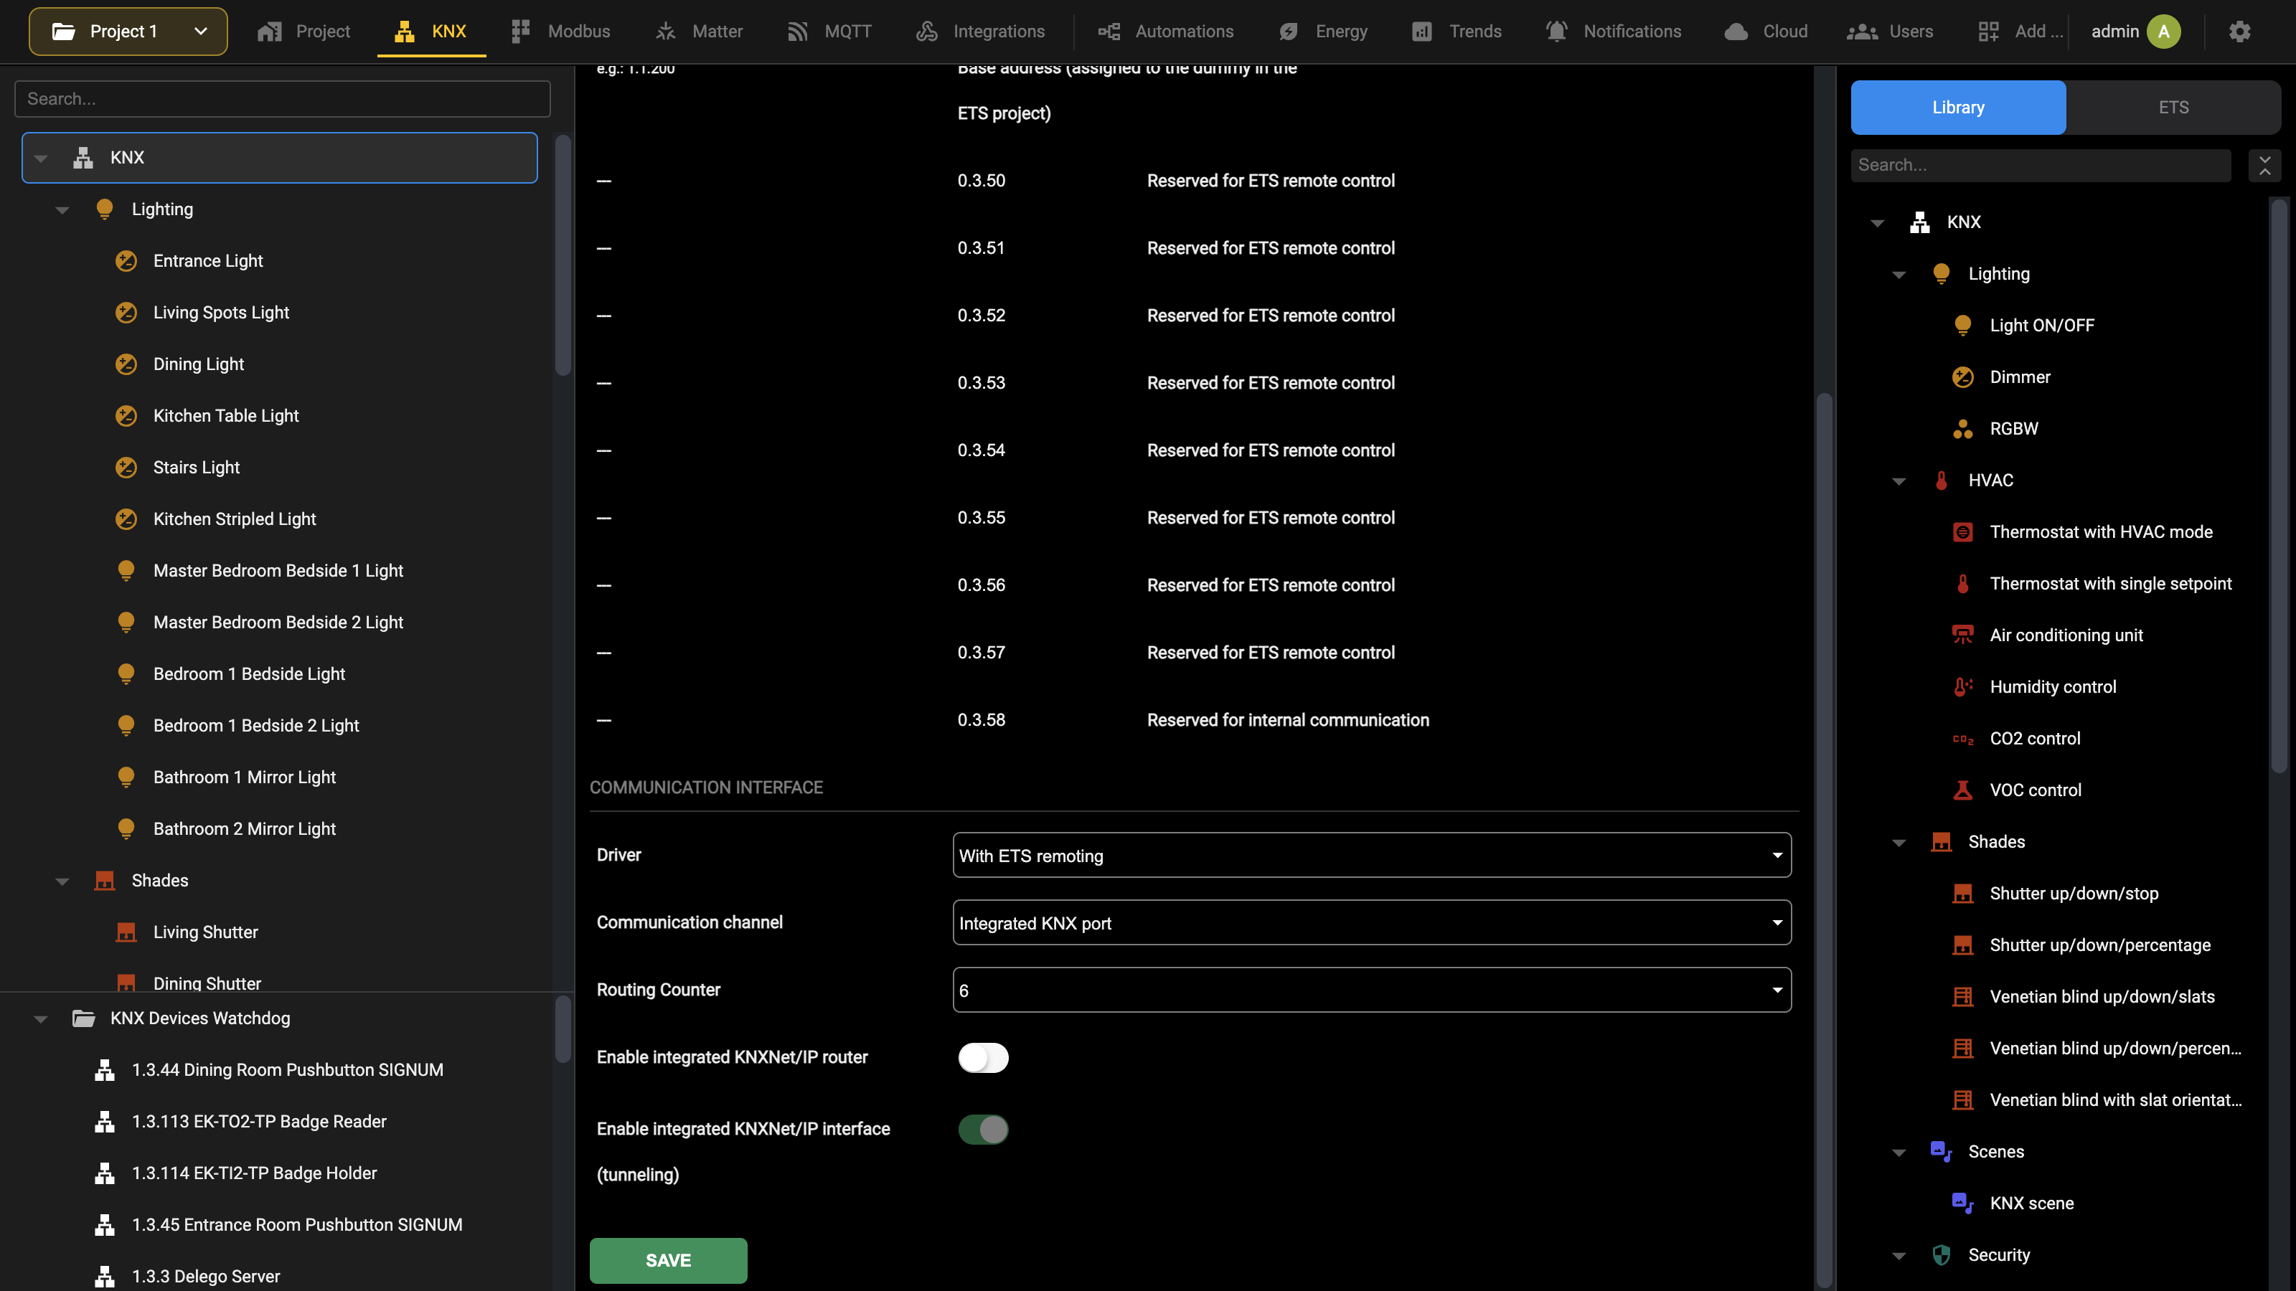
Task: Click Entrance Light dimmer icon
Action: [126, 261]
